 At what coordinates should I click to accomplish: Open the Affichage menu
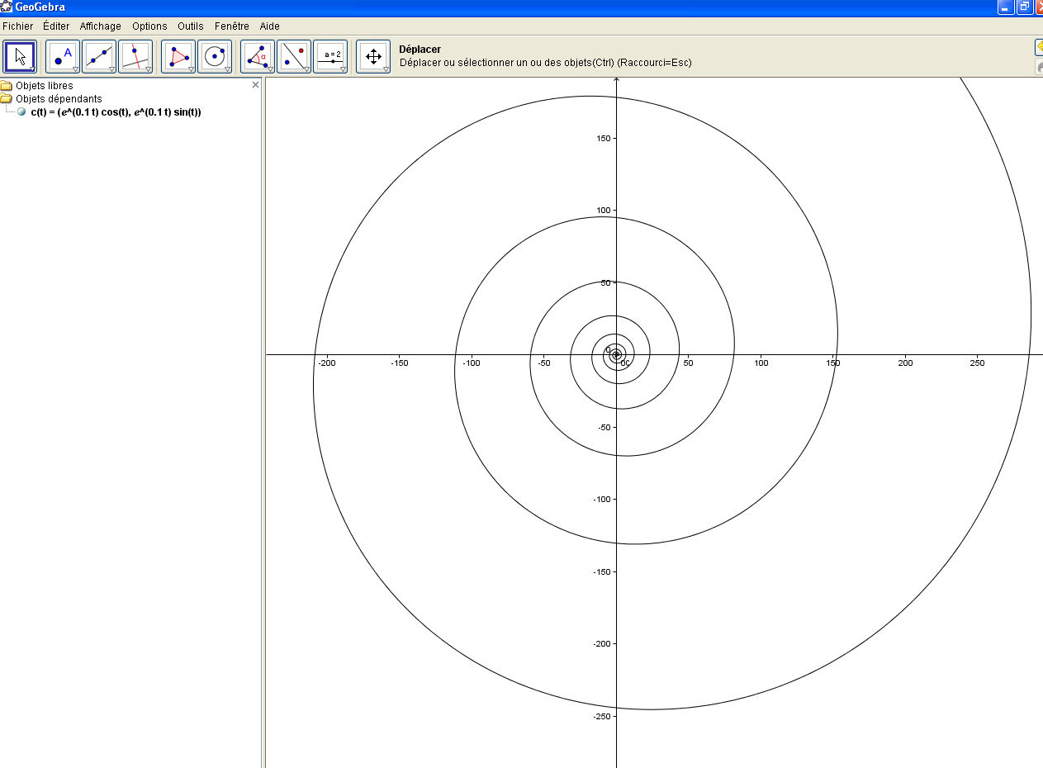click(100, 26)
